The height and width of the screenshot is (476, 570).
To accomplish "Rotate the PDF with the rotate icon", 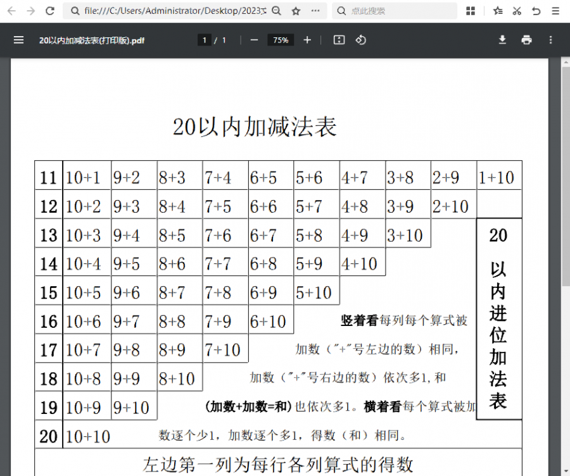I will click(360, 40).
